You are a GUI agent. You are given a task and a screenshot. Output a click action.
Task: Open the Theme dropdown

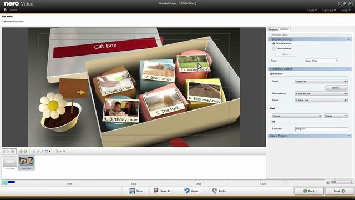(321, 61)
